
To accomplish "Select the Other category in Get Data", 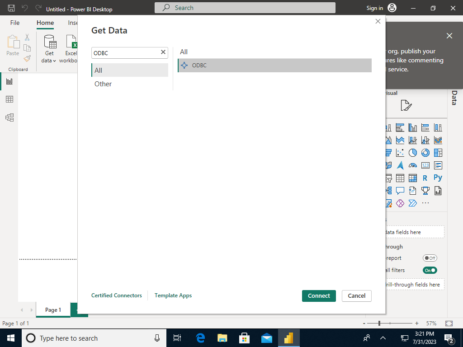I will click(x=103, y=84).
